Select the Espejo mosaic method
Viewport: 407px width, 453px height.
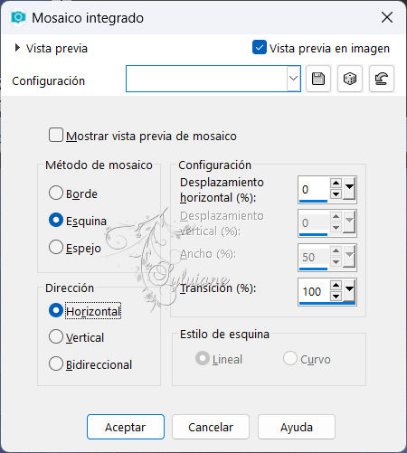click(x=56, y=247)
